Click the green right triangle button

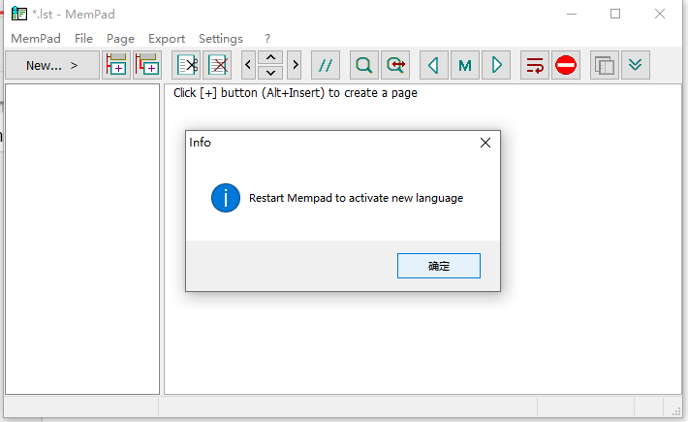(496, 65)
